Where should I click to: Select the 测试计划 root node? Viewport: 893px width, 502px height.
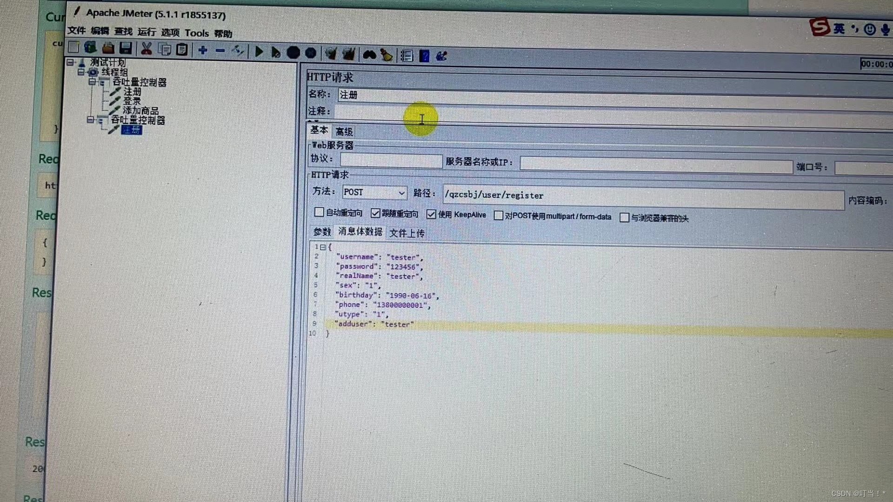(108, 62)
